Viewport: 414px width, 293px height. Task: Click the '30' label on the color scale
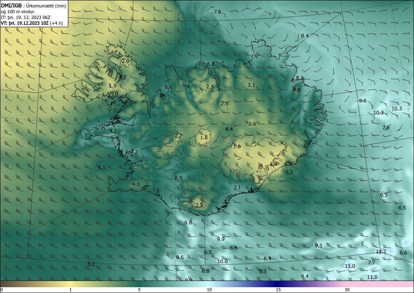tap(347, 290)
